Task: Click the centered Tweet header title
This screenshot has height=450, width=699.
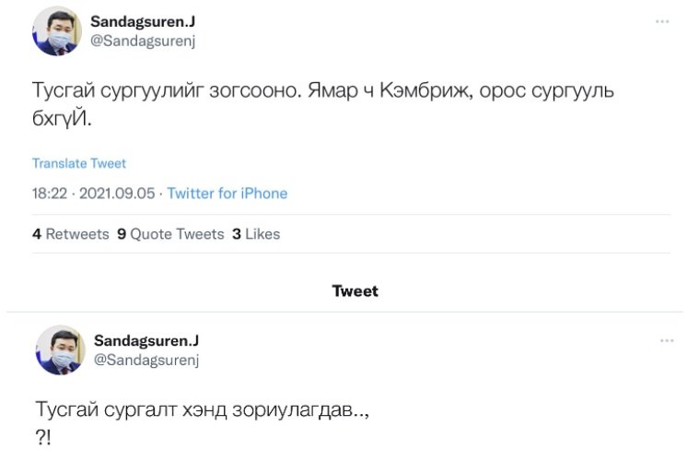Action: 355,291
